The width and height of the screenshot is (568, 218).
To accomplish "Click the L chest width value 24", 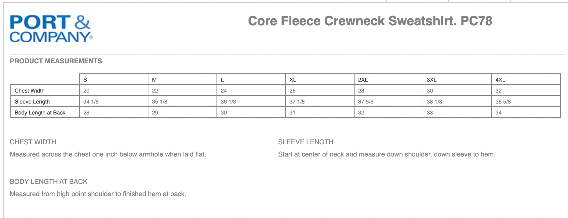I will 224,91.
